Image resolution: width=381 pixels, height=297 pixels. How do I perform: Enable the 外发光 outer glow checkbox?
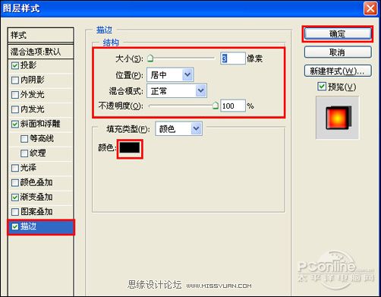pyautogui.click(x=15, y=95)
